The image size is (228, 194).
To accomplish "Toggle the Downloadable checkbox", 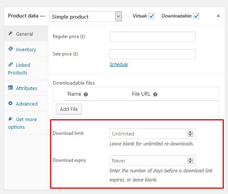I will [x=196, y=16].
